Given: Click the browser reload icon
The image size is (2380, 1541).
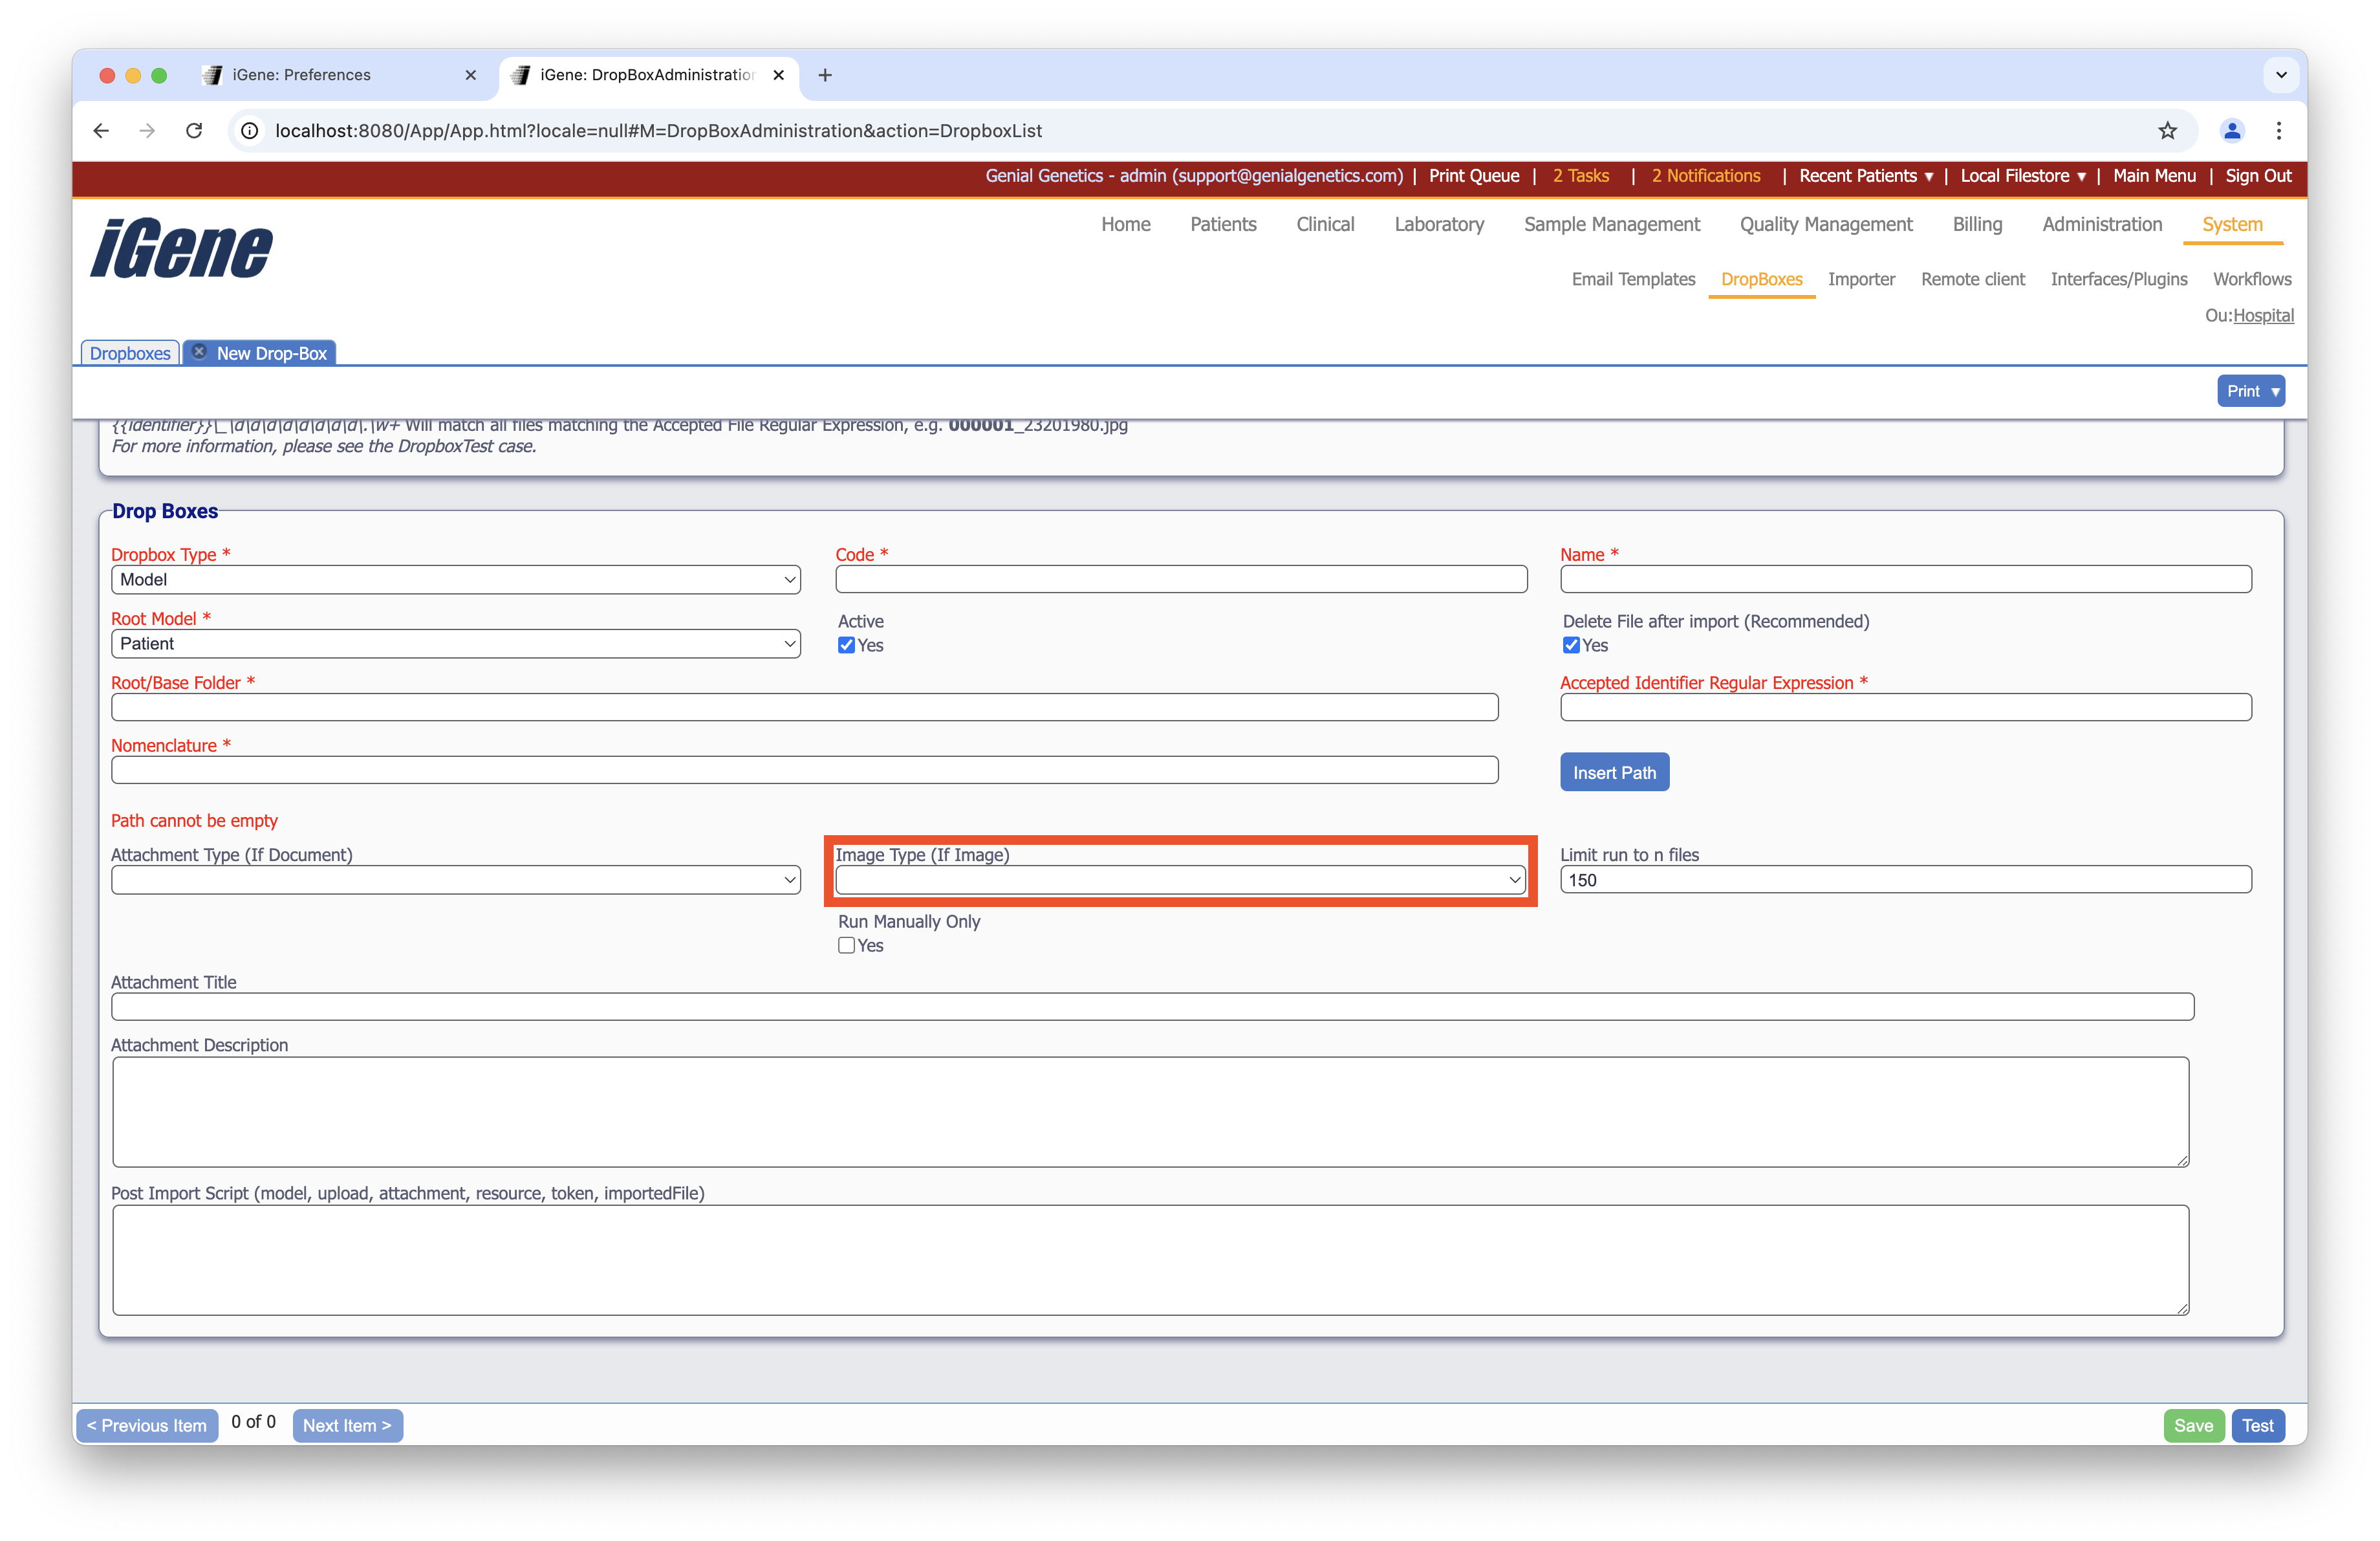Looking at the screenshot, I should click(x=194, y=130).
